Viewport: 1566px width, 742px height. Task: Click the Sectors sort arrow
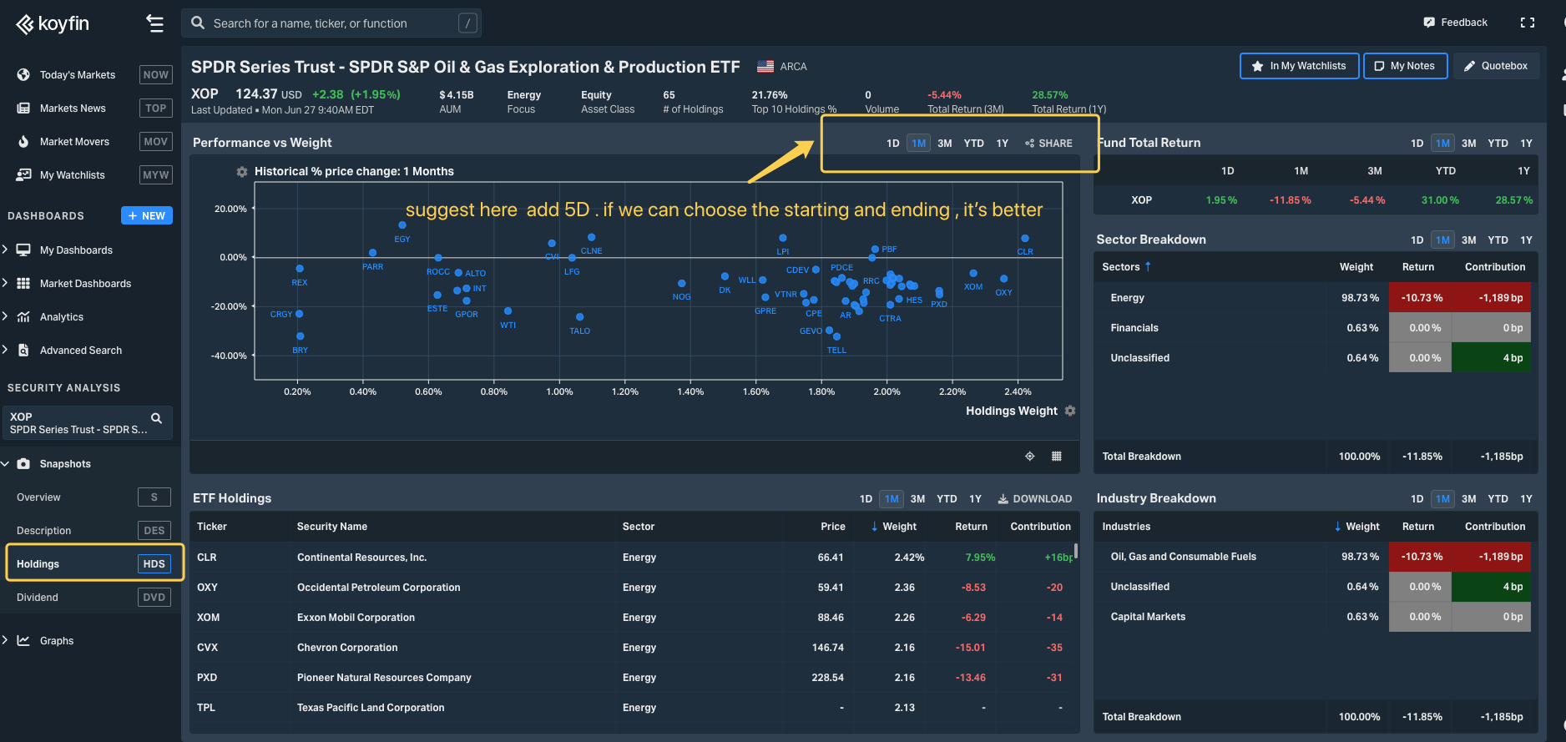1148,267
